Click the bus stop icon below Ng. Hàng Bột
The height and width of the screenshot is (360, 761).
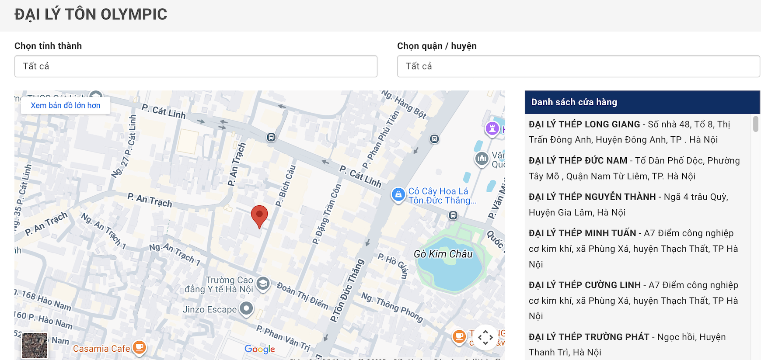point(434,139)
